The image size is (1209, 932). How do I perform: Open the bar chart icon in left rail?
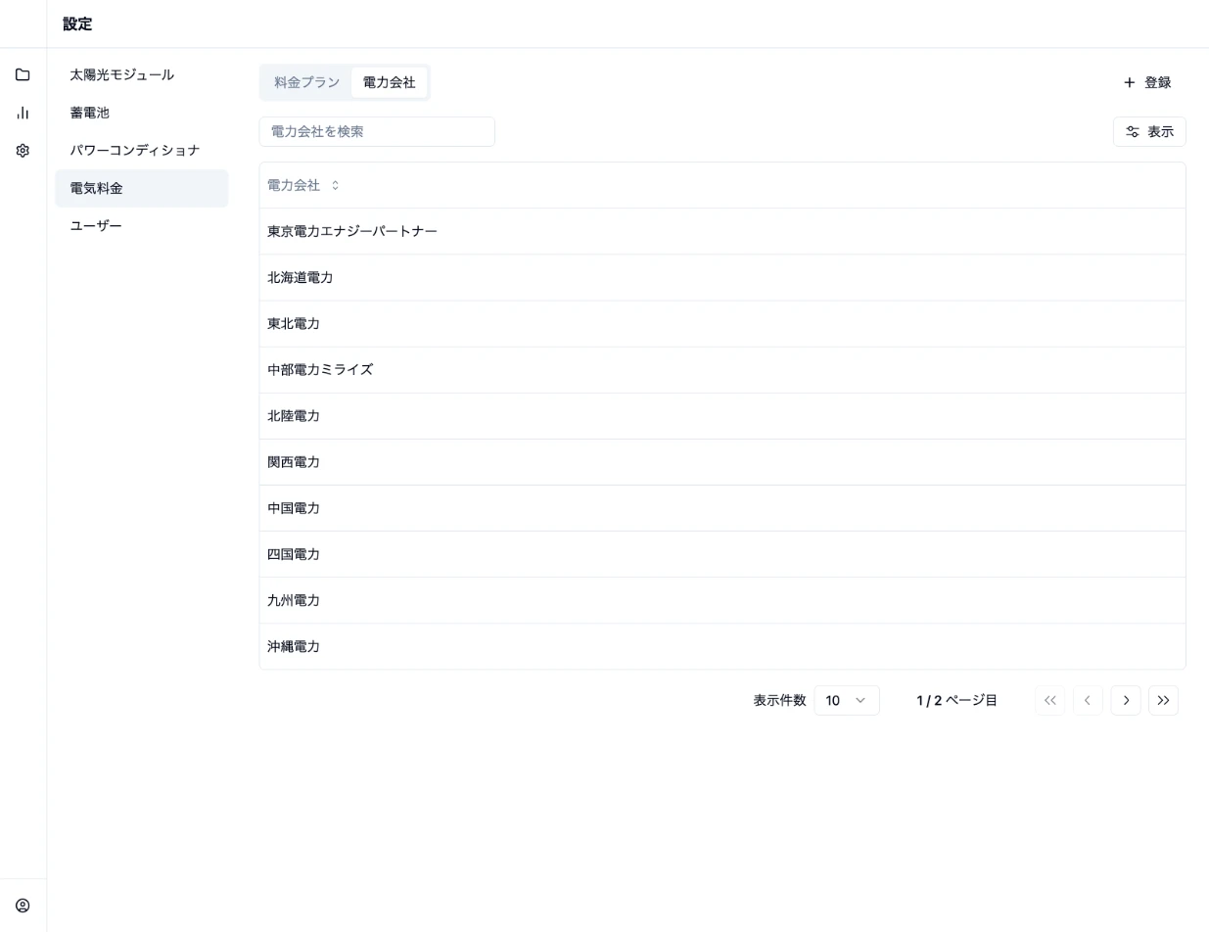tap(23, 113)
